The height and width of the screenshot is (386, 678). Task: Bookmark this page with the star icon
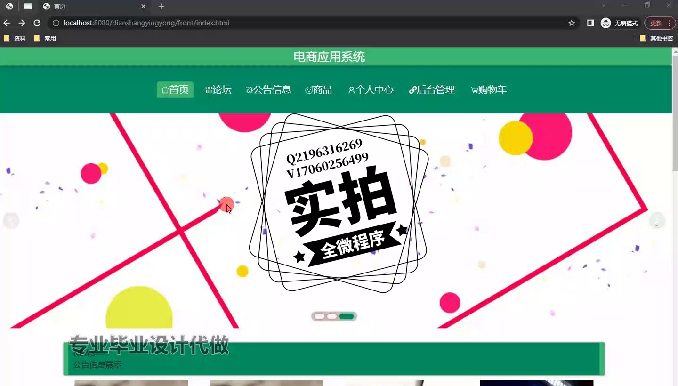pyautogui.click(x=572, y=23)
